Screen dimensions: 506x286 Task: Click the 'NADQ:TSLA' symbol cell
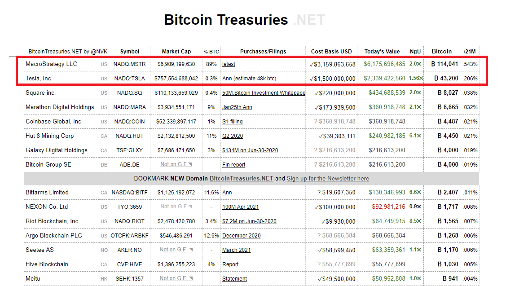tap(129, 79)
